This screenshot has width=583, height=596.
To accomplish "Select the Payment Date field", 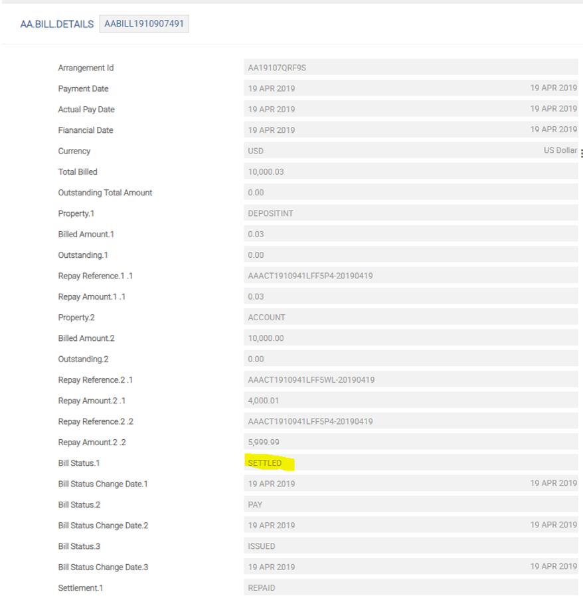I will [410, 88].
